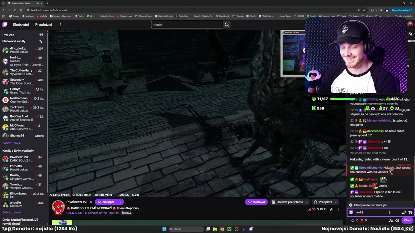Open the Kick bookmark
This screenshot has width=415, height=233.
click(90, 16)
